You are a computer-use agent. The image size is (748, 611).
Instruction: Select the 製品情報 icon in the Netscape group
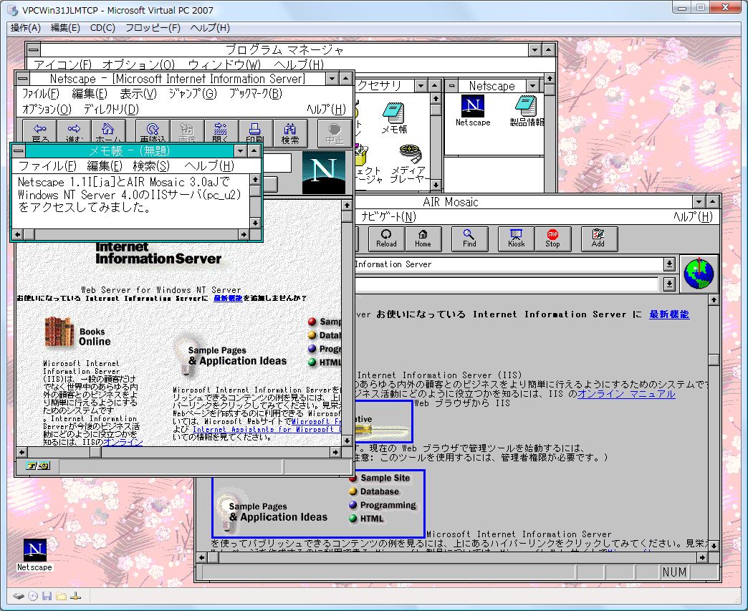pos(526,110)
